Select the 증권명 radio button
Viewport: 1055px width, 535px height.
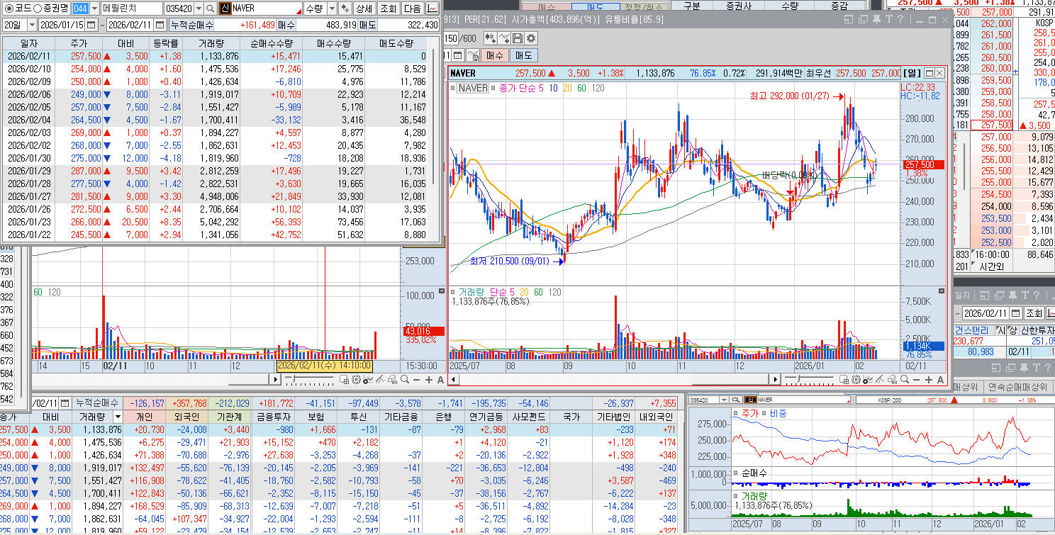(x=37, y=9)
